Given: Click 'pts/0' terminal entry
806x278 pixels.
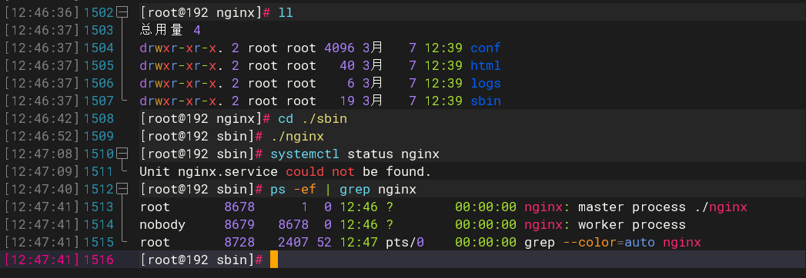Looking at the screenshot, I should pyautogui.click(x=405, y=242).
